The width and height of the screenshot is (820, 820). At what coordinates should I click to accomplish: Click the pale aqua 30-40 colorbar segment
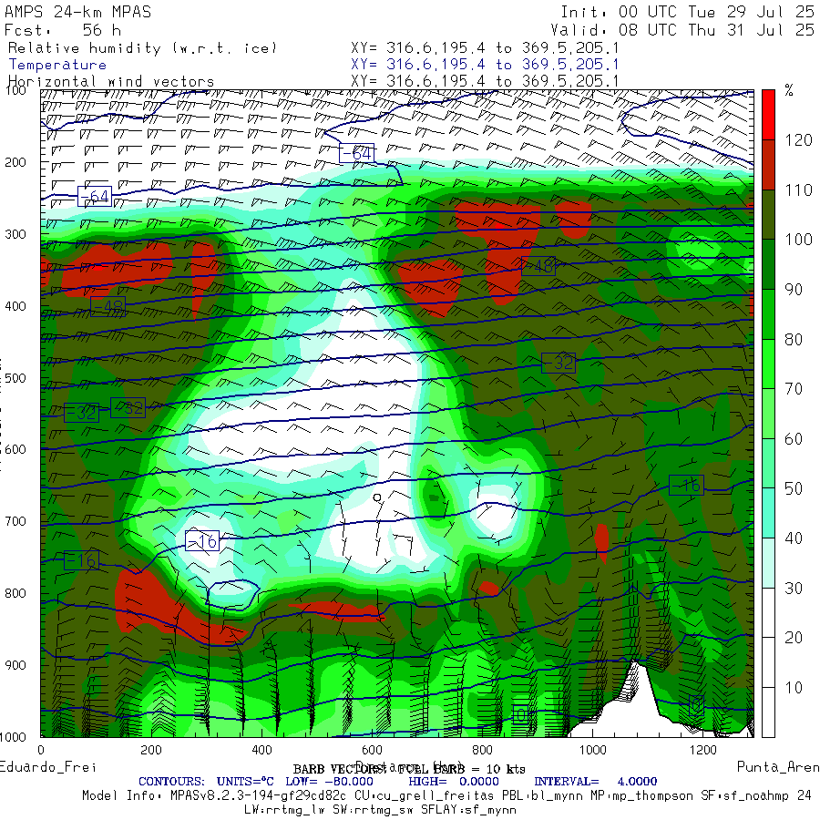coord(768,562)
